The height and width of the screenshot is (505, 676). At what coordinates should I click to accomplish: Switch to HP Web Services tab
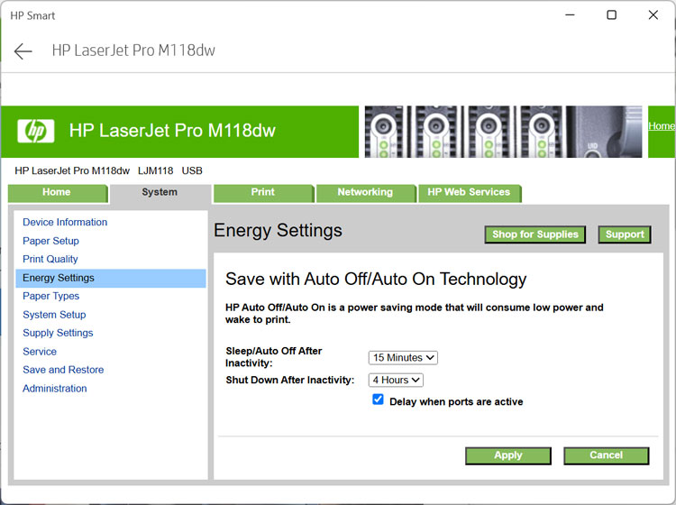(x=469, y=192)
